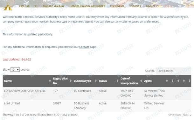194x120 pixels.
Task: Click the Agent header text
Action: point(148,81)
